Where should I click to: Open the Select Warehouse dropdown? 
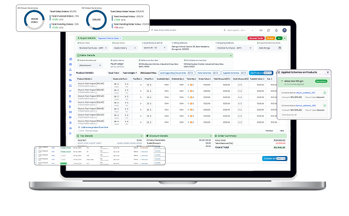90,65
